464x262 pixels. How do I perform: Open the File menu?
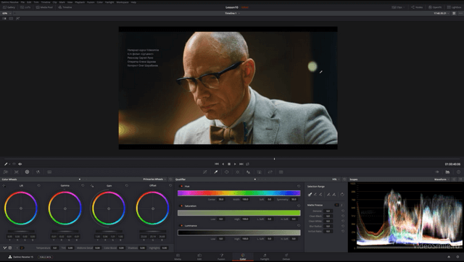[x=22, y=2]
